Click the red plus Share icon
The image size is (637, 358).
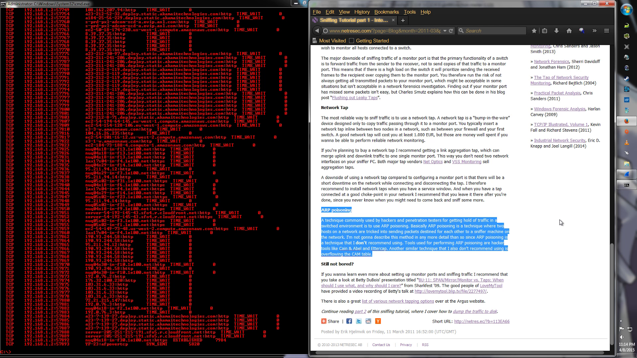pyautogui.click(x=324, y=321)
